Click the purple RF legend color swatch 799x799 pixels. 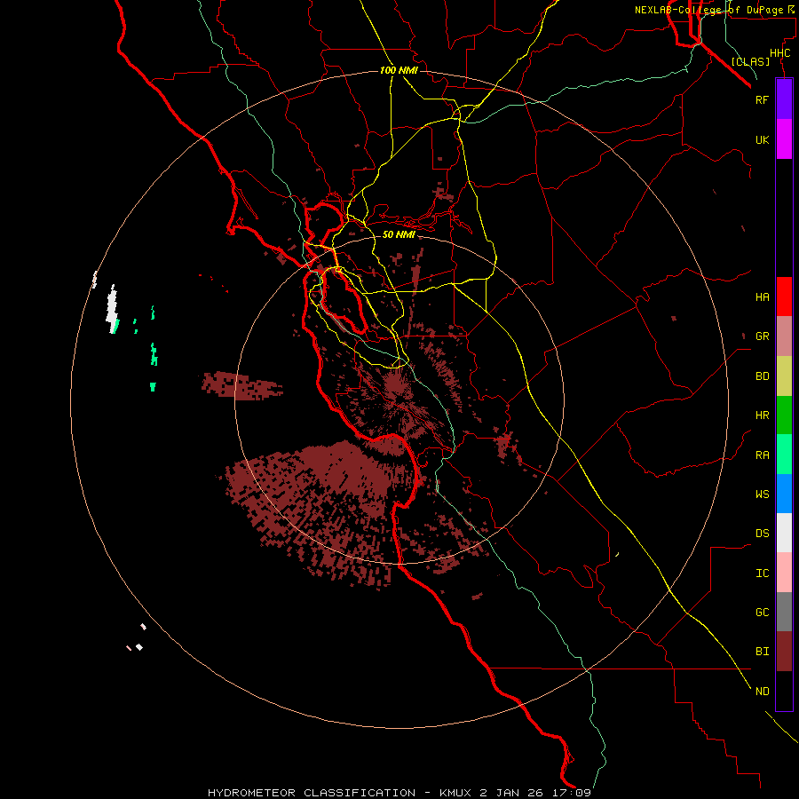784,99
